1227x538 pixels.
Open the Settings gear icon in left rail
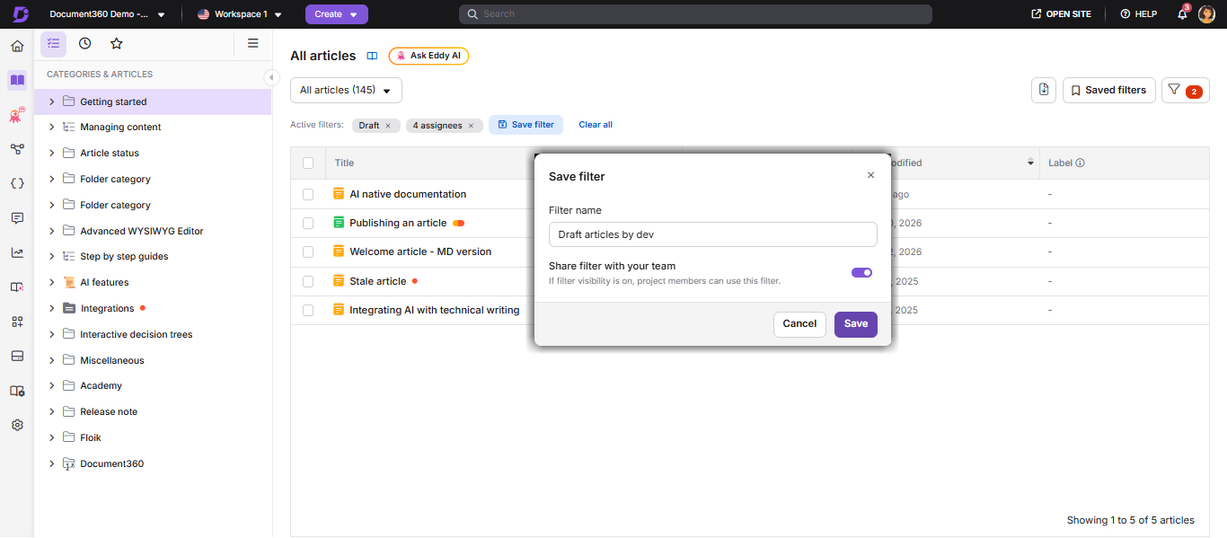17,425
